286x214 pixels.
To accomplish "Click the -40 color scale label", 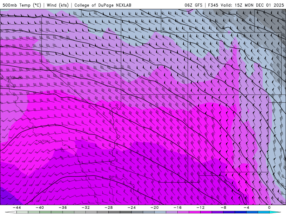I will (x=40, y=208).
